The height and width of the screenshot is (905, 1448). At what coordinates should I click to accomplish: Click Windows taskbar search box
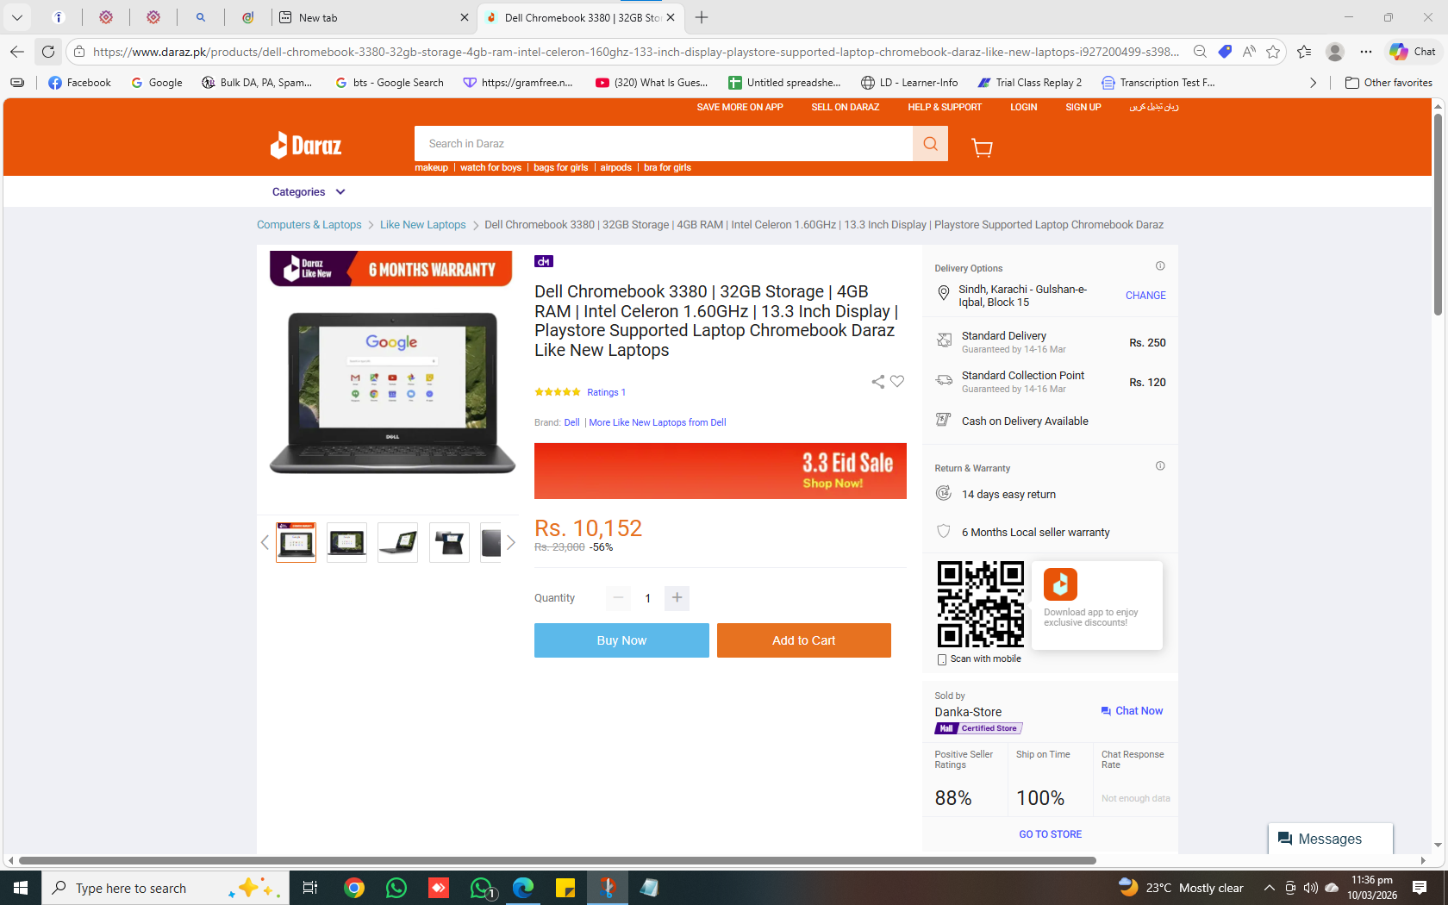pyautogui.click(x=164, y=888)
